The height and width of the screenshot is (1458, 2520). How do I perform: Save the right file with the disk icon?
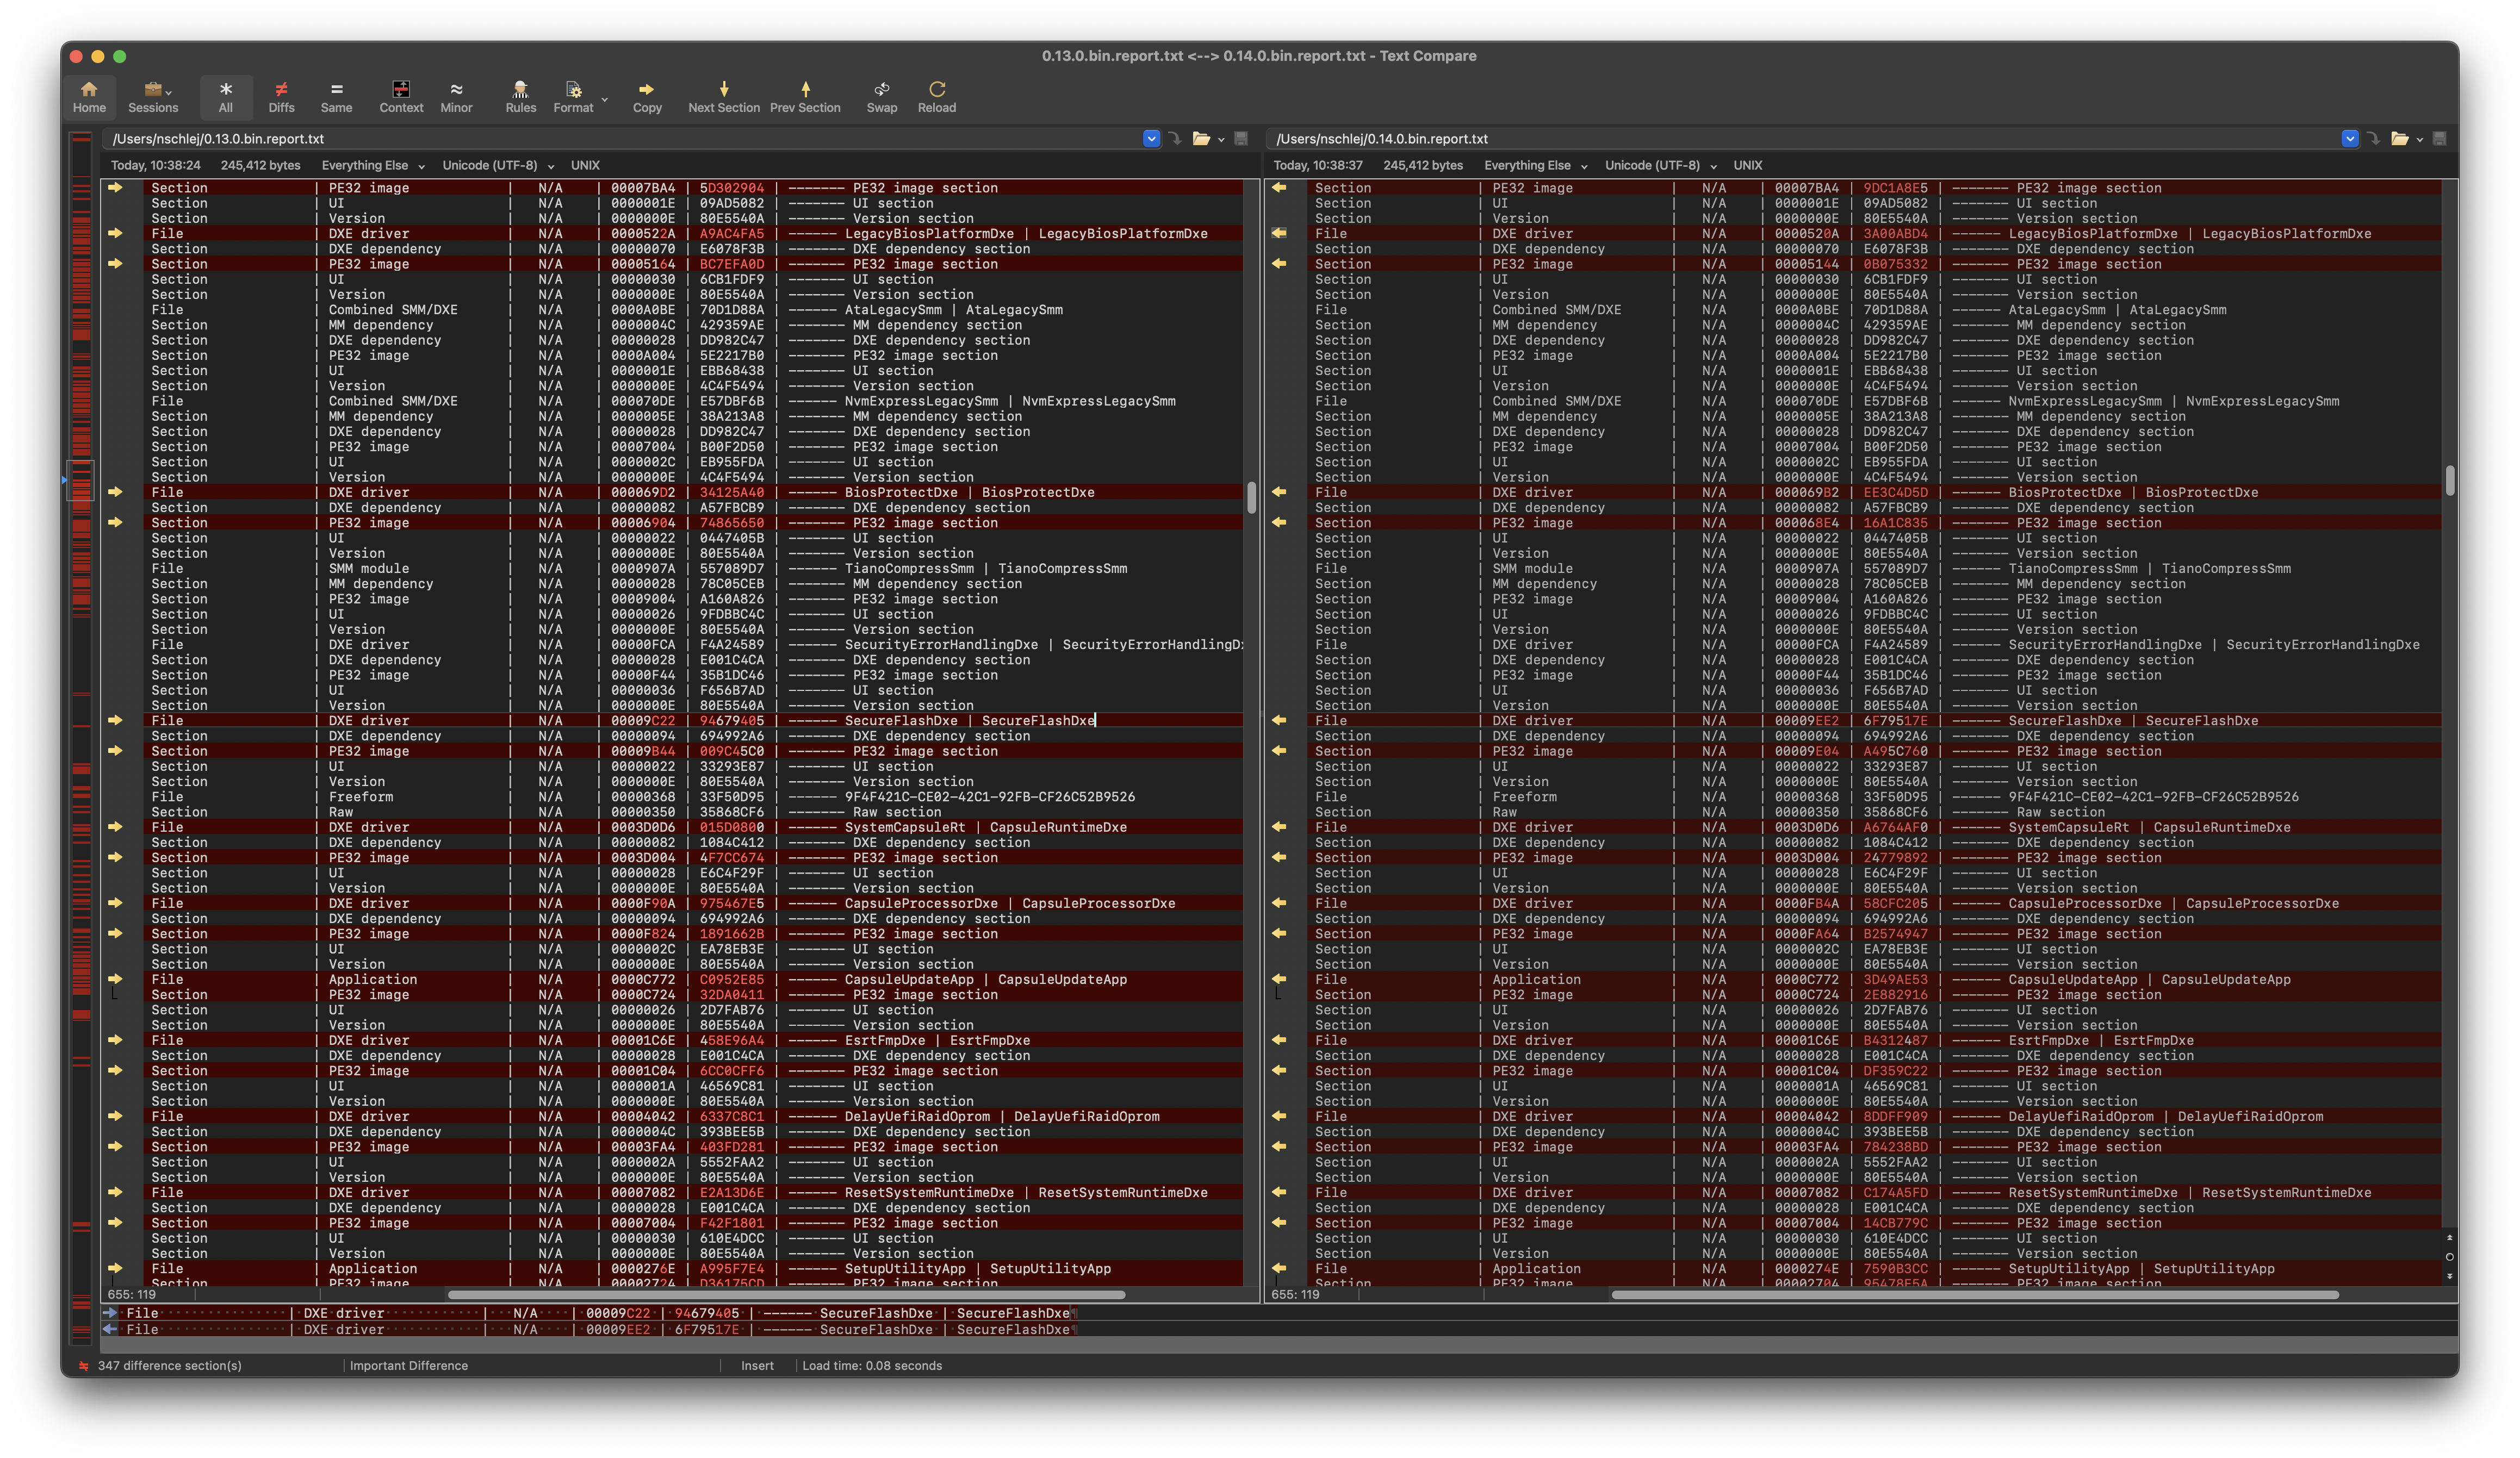coord(2439,139)
